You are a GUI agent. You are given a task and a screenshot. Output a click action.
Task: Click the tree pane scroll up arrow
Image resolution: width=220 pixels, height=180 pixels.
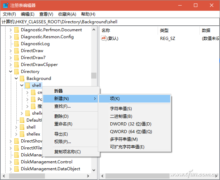(94, 30)
